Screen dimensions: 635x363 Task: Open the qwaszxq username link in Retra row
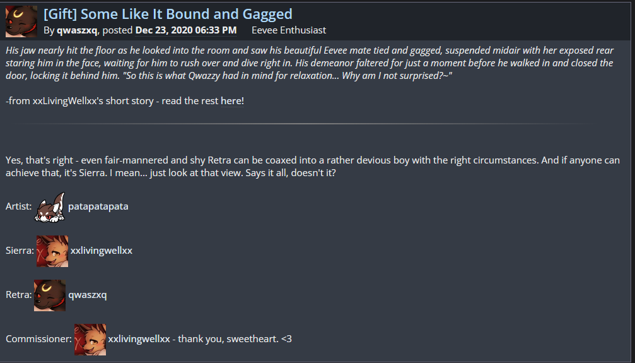87,295
